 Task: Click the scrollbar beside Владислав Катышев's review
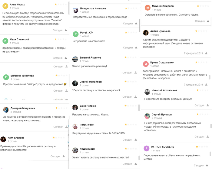[x=139, y=22]
